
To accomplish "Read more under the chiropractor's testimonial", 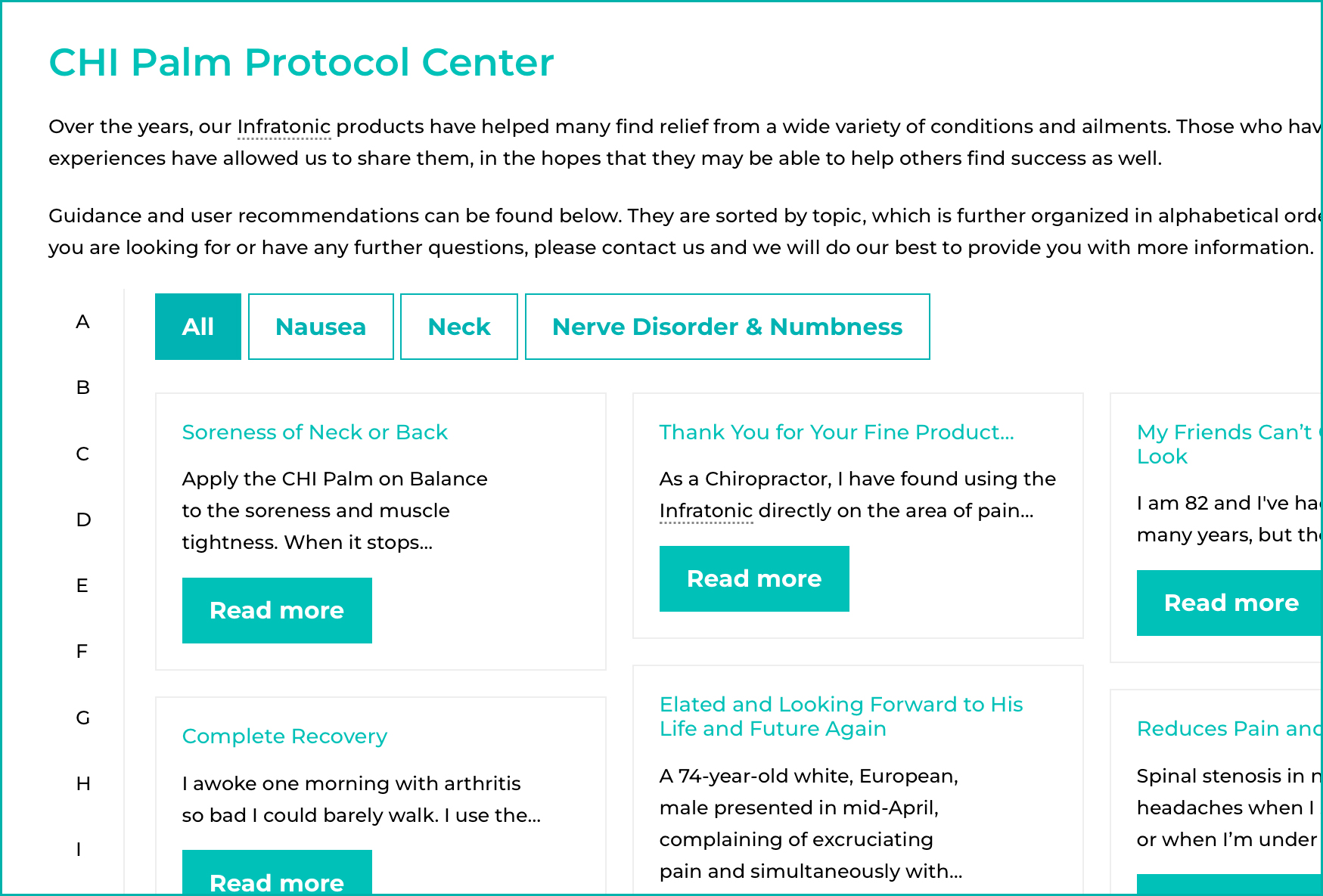I will (x=754, y=578).
